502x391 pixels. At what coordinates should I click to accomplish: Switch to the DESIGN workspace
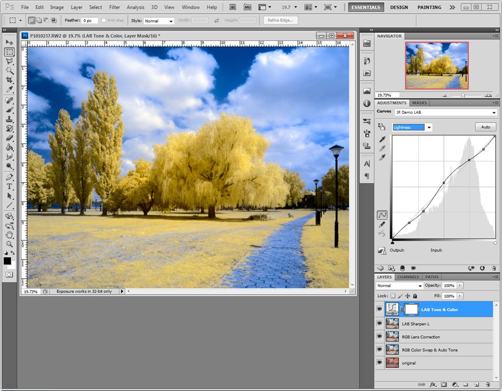(399, 7)
